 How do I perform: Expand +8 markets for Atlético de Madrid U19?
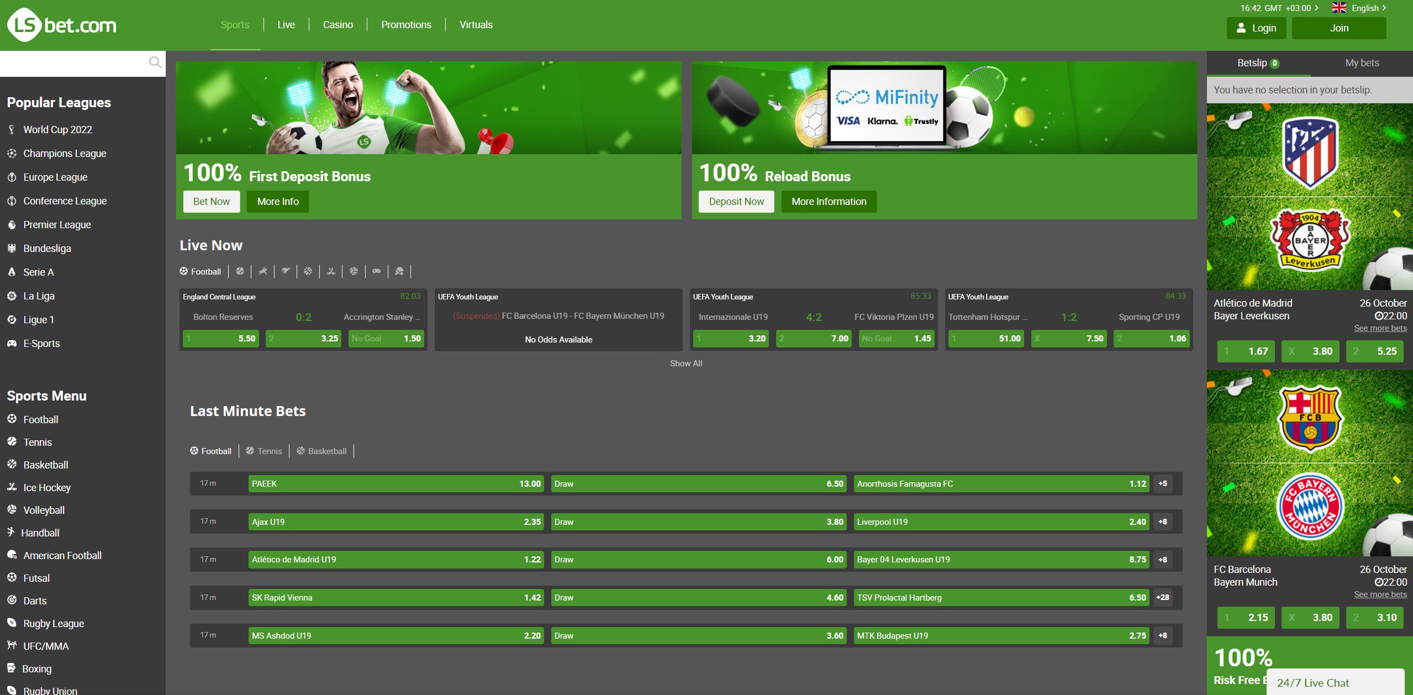(1163, 559)
